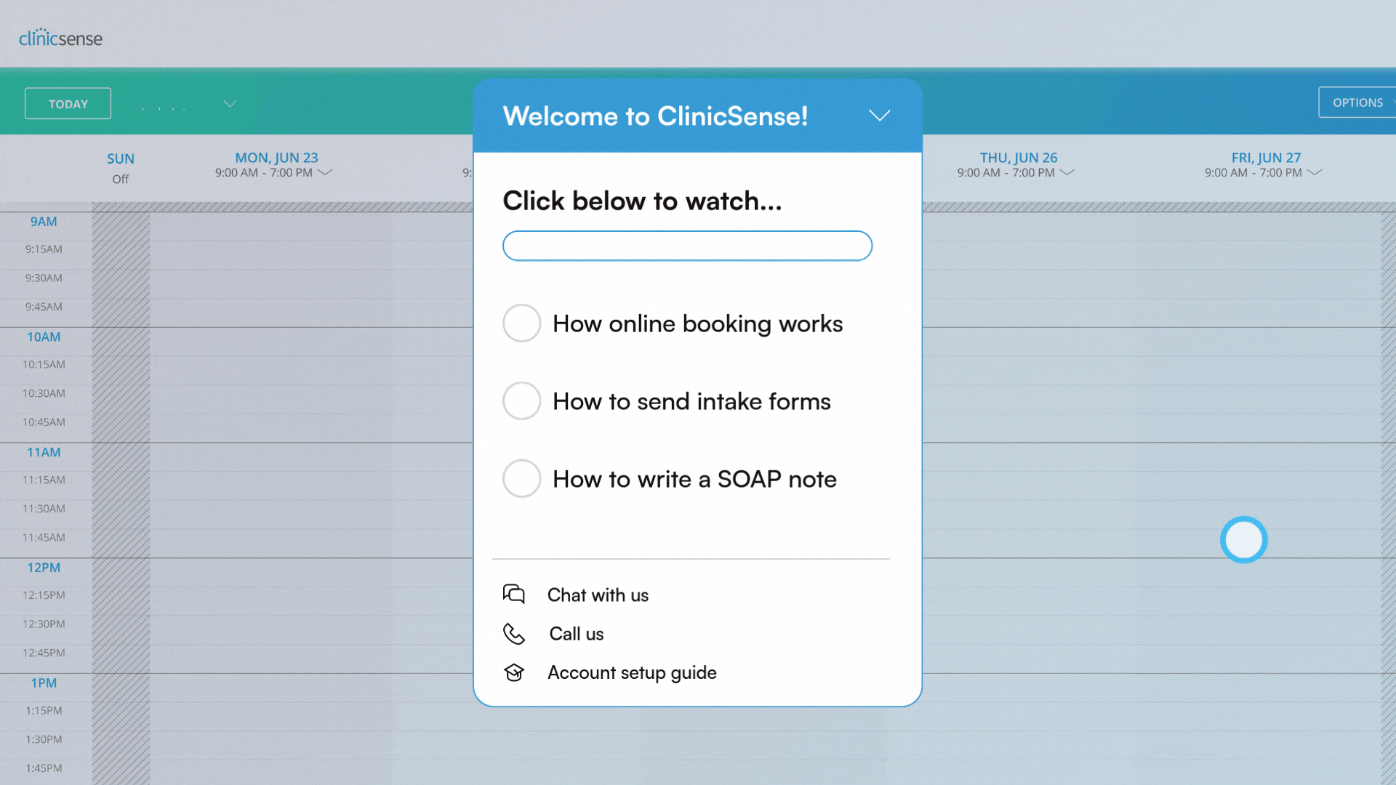1396x785 pixels.
Task: Collapse the Welcome to ClinicSense panel
Action: tap(879, 116)
